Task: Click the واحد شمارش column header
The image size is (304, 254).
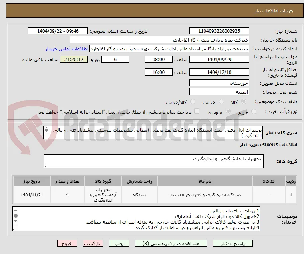Action: point(139,181)
